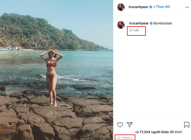This screenshot has width=191, height=140.
Task: Click the trucanhpear username in the caption
Action: click(x=139, y=23)
